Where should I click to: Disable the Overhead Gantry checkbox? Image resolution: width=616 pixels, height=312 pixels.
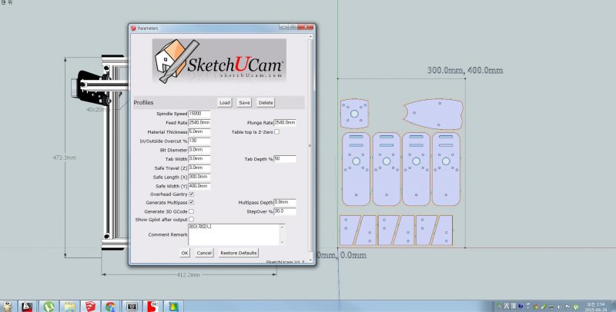pyautogui.click(x=191, y=194)
